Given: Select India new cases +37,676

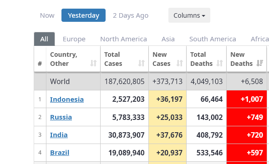Looking at the screenshot, I should tap(169, 135).
